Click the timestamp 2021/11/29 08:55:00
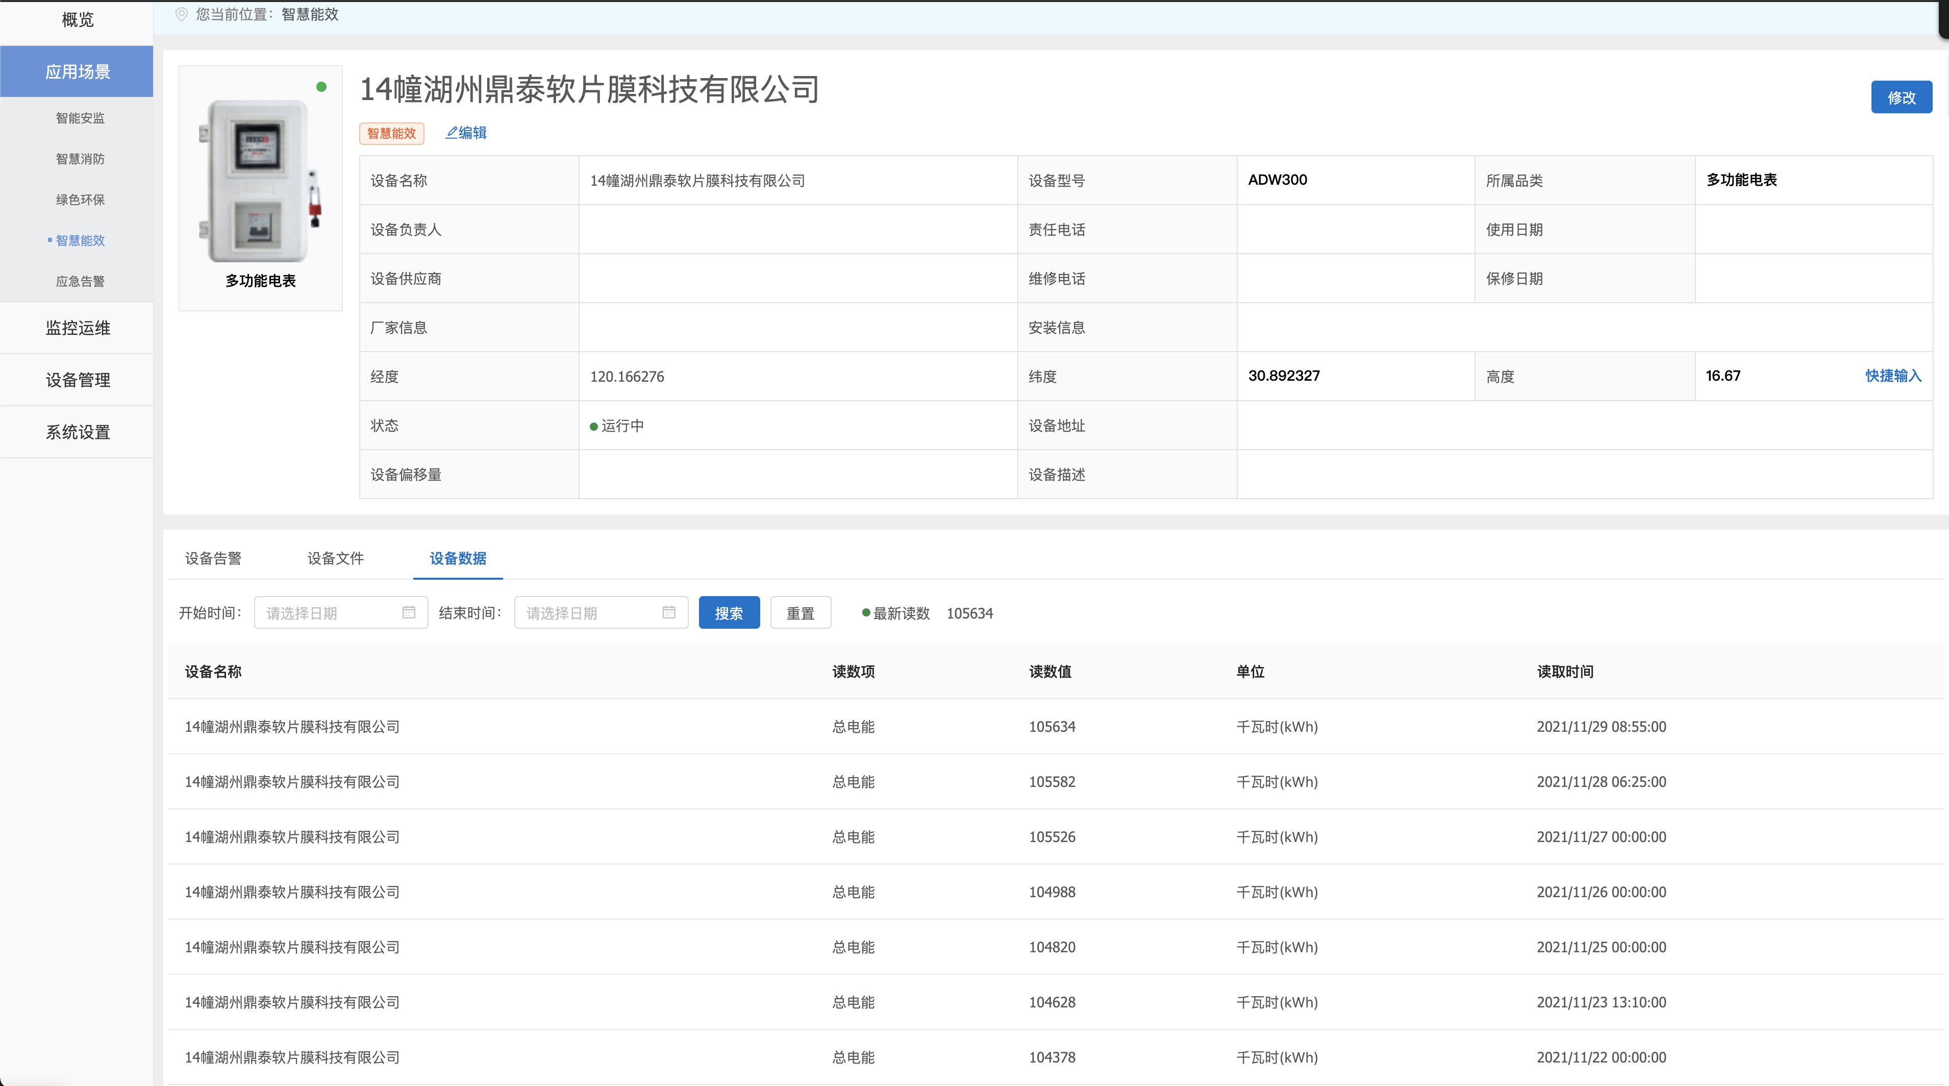Image resolution: width=1949 pixels, height=1086 pixels. (1601, 727)
